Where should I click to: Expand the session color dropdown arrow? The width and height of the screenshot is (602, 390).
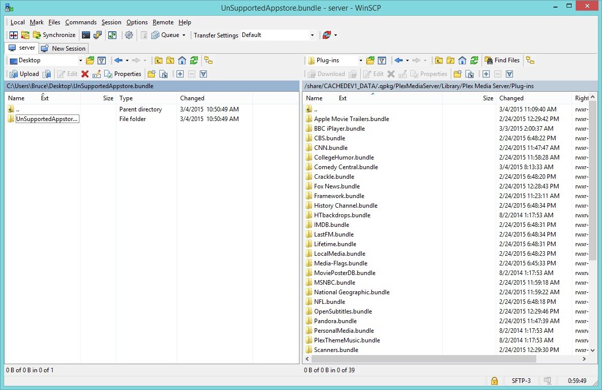(336, 35)
